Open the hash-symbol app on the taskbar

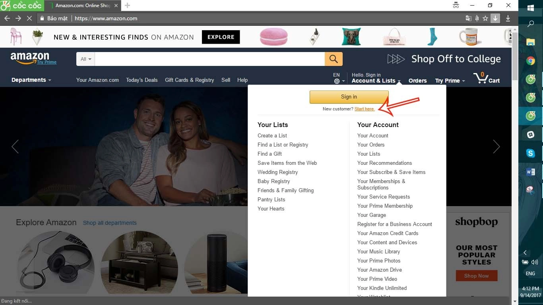coord(531,135)
